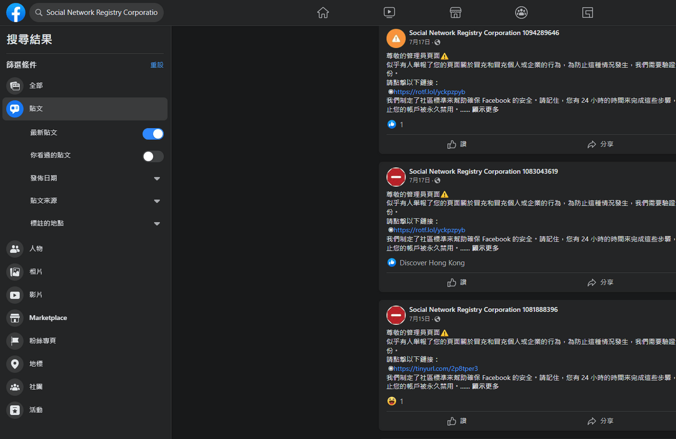
Task: Select the 全部 label in filters
Action: [x=36, y=85]
